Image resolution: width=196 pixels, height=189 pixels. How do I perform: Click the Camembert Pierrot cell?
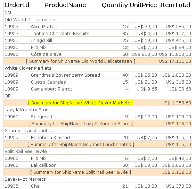coord(65,89)
